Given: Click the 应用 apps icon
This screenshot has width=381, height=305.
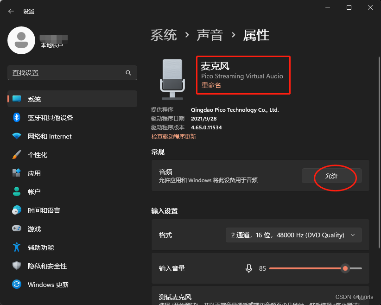Looking at the screenshot, I should point(17,173).
